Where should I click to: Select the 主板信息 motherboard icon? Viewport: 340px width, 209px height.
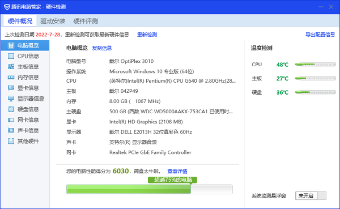(x=11, y=67)
